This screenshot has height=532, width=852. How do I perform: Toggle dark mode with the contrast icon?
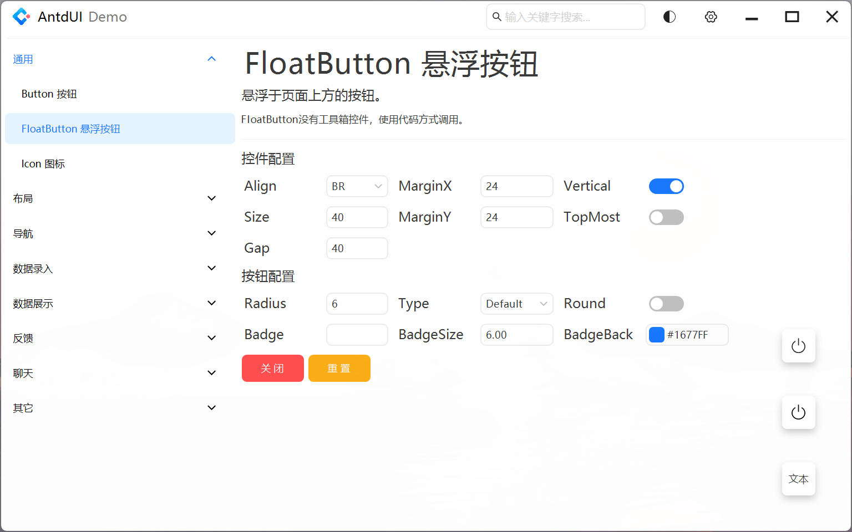(x=669, y=17)
